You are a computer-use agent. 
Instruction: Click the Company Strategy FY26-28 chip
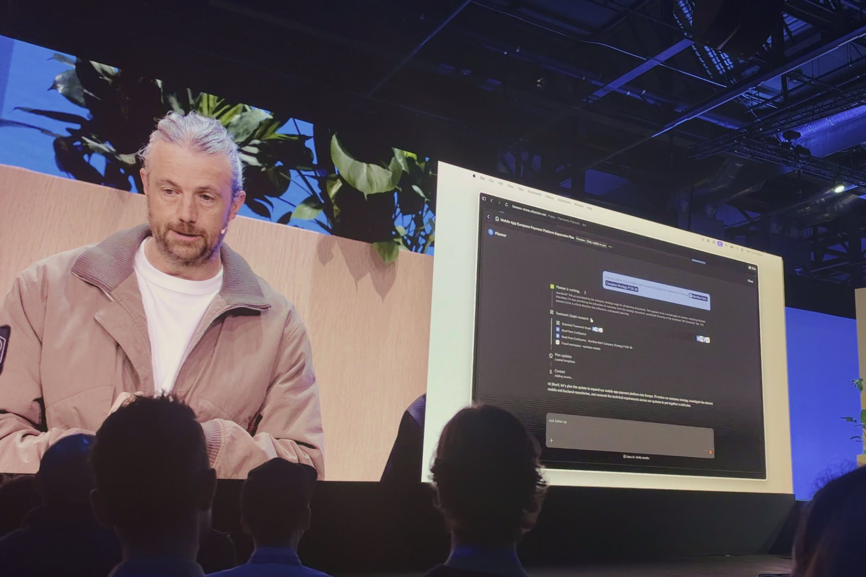(x=622, y=286)
